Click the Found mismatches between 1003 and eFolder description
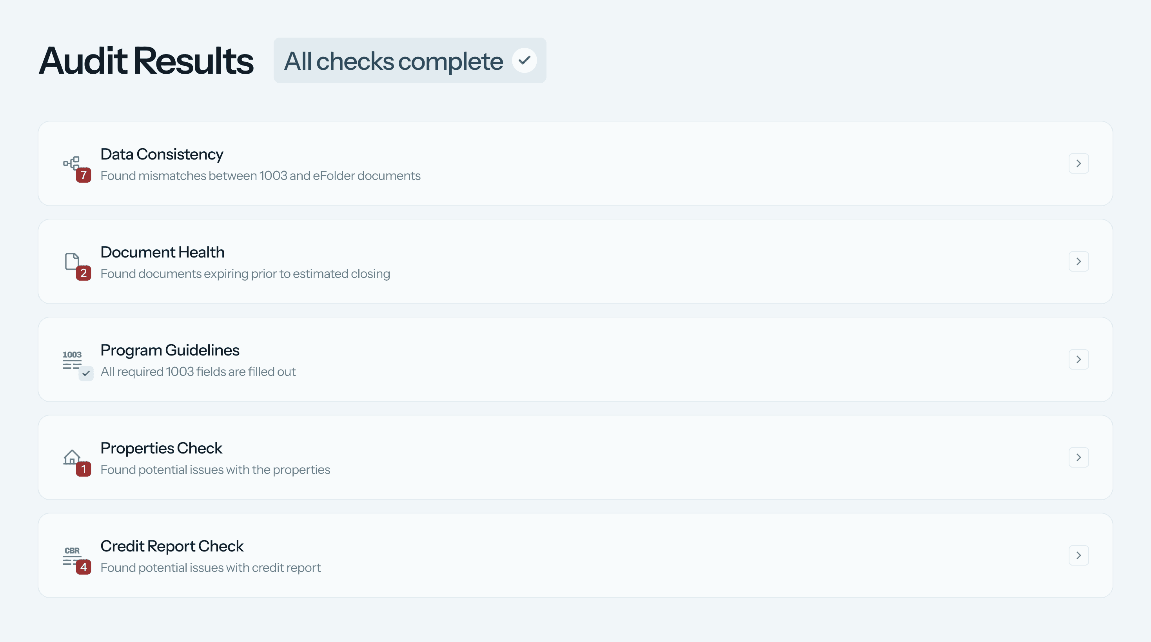The height and width of the screenshot is (642, 1151). [260, 176]
